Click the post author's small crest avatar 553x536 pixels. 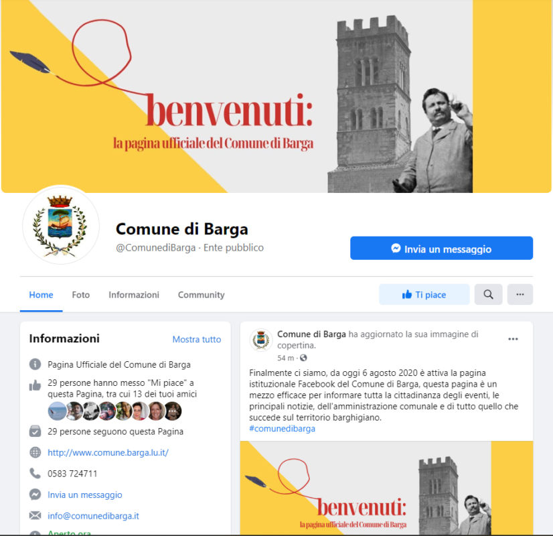point(261,340)
